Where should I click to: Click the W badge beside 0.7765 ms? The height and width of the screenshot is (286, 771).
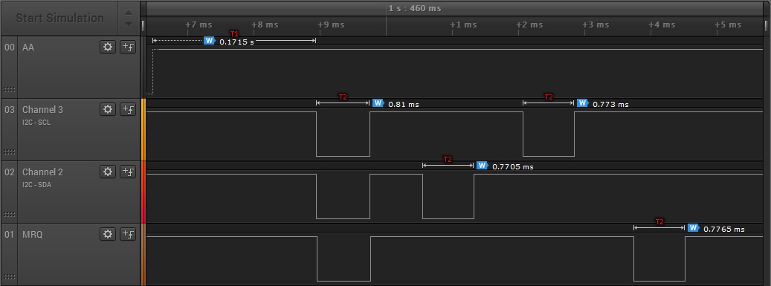click(694, 227)
